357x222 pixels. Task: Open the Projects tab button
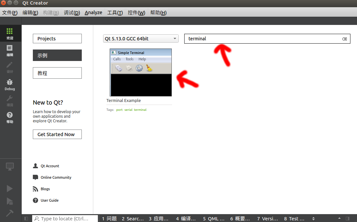(x=57, y=39)
